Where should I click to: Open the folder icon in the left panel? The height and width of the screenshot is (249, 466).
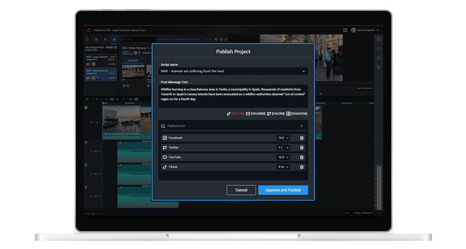(x=87, y=40)
